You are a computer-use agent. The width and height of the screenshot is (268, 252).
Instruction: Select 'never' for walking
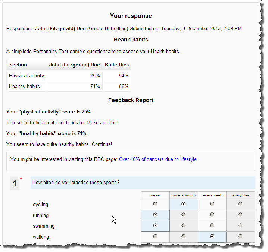pos(155,236)
